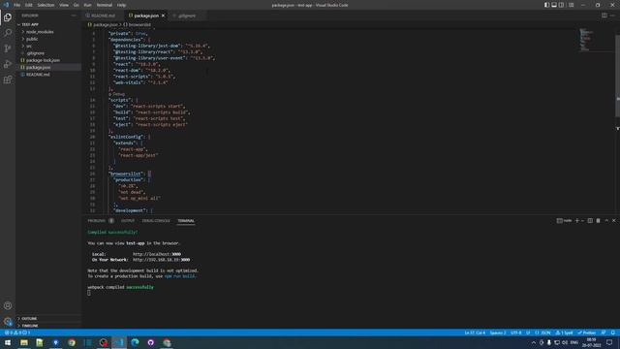Screen dimensions: 620x349
Task: Maximize the terminal panel with chevron
Action: tap(606, 220)
